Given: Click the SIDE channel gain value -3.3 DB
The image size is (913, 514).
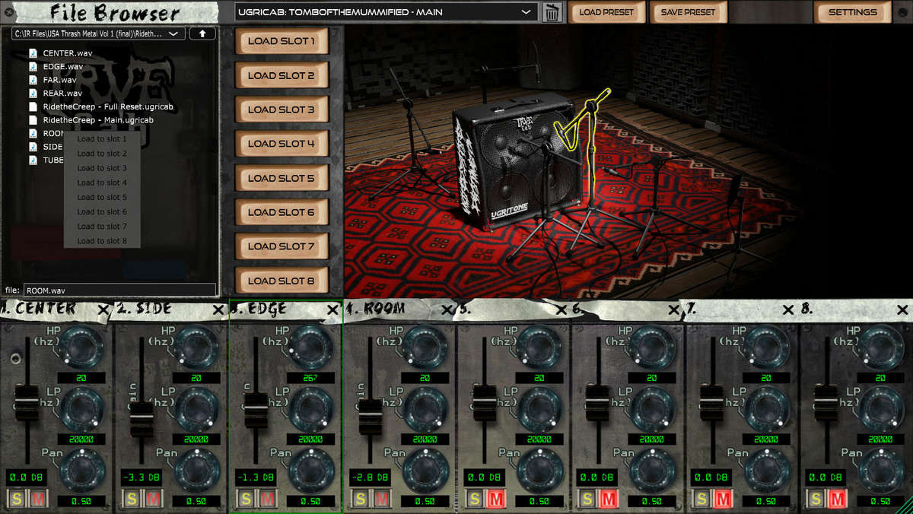Looking at the screenshot, I should (x=141, y=478).
